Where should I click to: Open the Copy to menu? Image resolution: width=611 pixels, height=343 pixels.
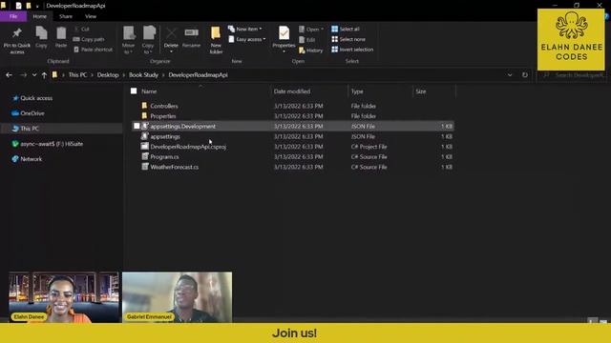pyautogui.click(x=148, y=40)
